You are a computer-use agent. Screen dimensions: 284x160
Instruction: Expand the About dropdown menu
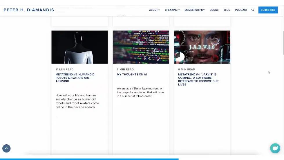coord(154,10)
